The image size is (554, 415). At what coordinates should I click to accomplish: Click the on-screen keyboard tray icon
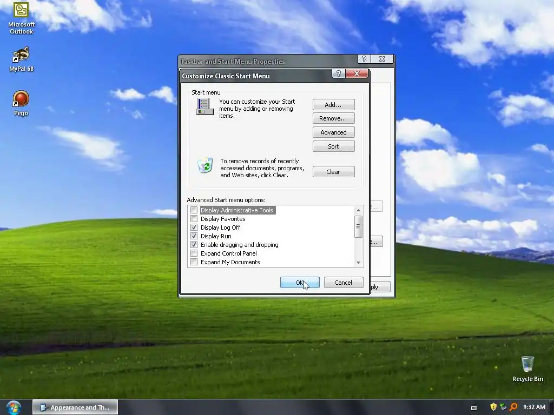click(474, 407)
